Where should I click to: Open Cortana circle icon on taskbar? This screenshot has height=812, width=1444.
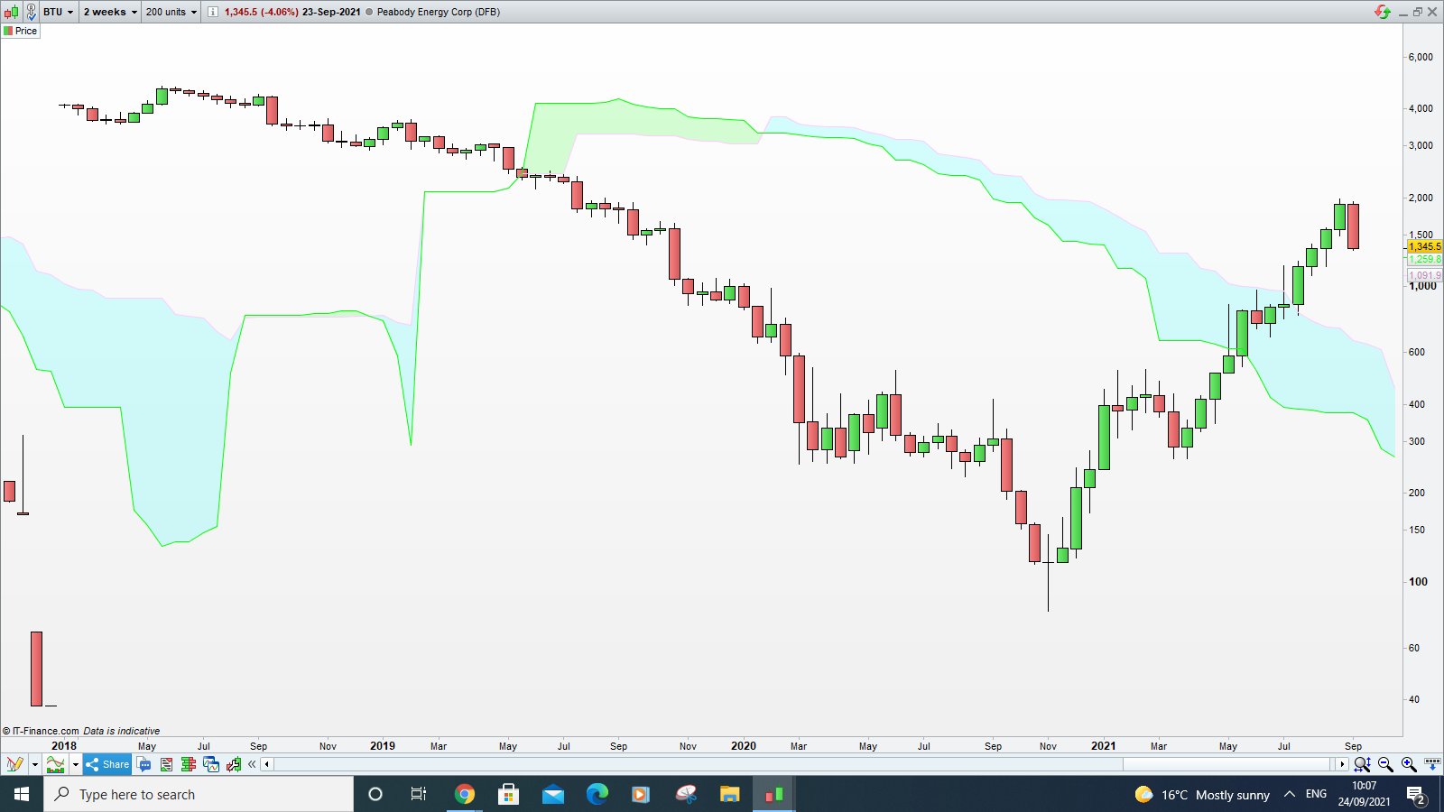pos(375,794)
